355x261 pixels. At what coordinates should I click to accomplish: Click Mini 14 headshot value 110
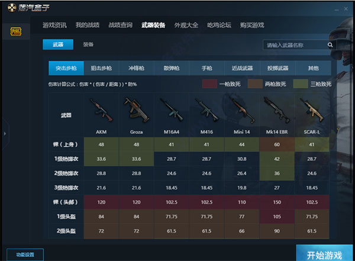pyautogui.click(x=242, y=202)
